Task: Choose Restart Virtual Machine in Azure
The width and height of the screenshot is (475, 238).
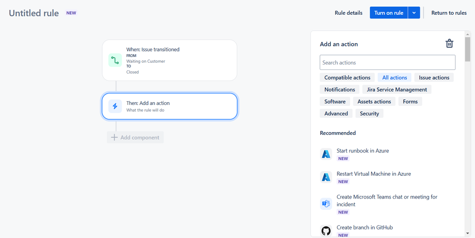Action: coord(374,174)
